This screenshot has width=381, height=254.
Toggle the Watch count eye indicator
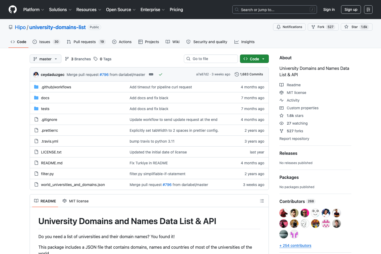[x=282, y=123]
